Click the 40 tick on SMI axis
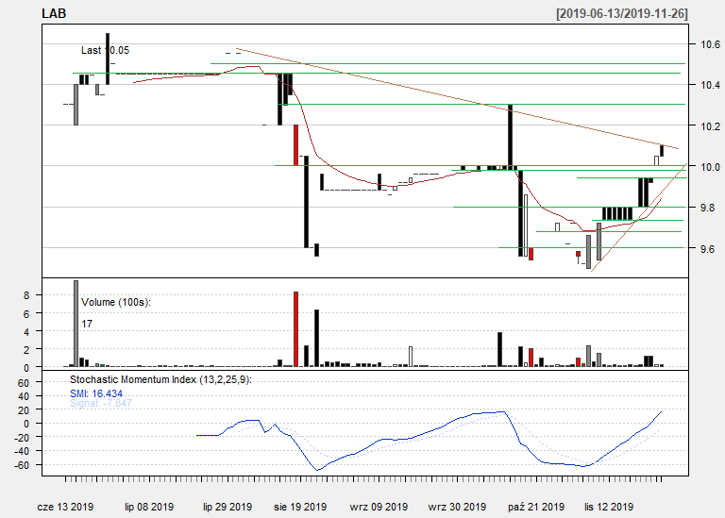 24,396
